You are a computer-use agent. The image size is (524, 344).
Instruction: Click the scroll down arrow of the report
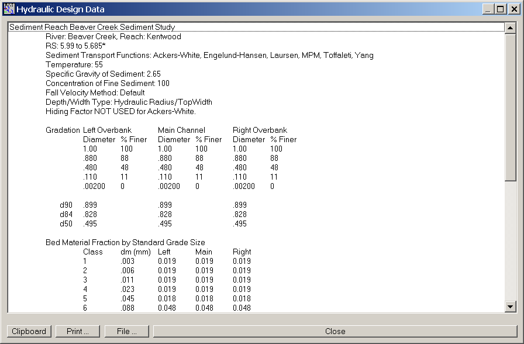click(x=511, y=307)
